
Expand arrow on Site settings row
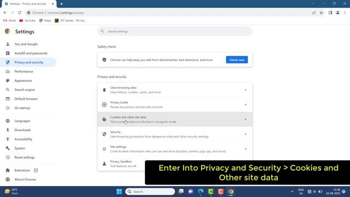point(246,149)
